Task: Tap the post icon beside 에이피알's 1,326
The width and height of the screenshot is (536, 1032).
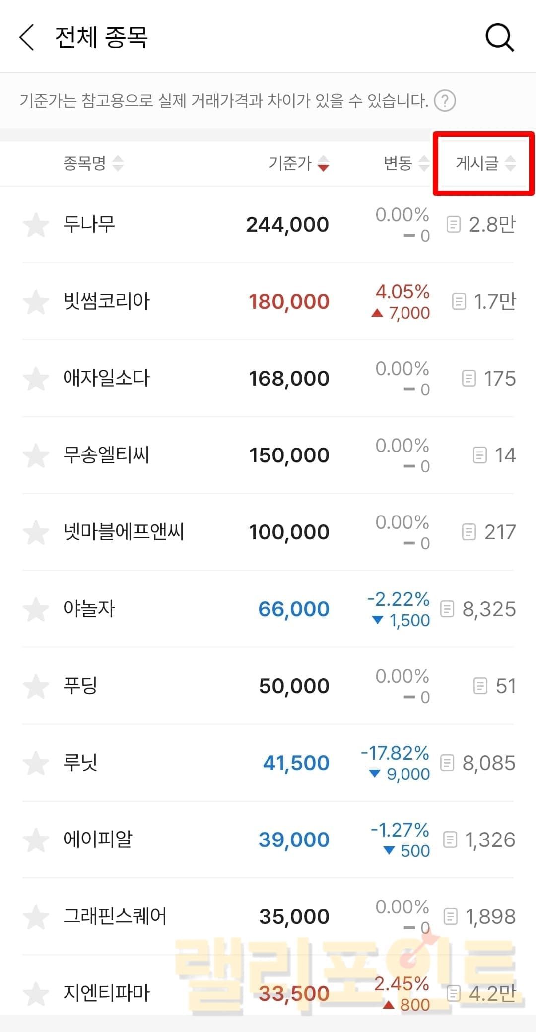Action: 450,839
